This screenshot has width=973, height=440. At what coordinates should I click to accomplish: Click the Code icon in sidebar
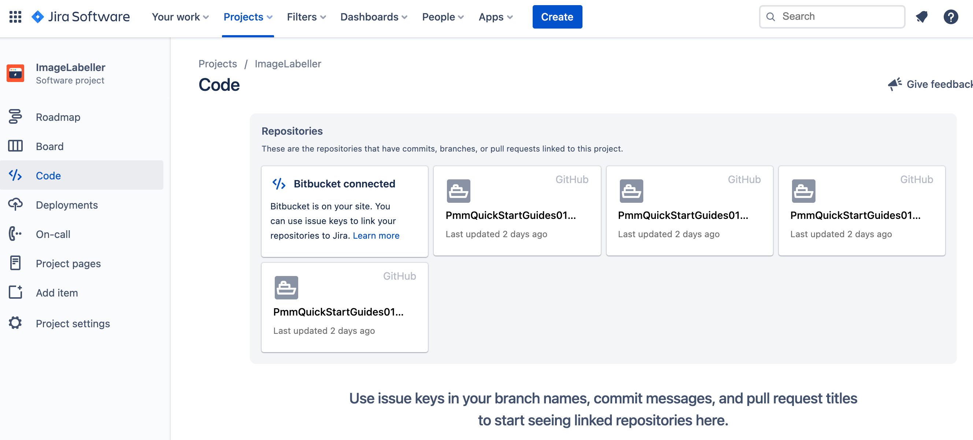[x=15, y=175]
